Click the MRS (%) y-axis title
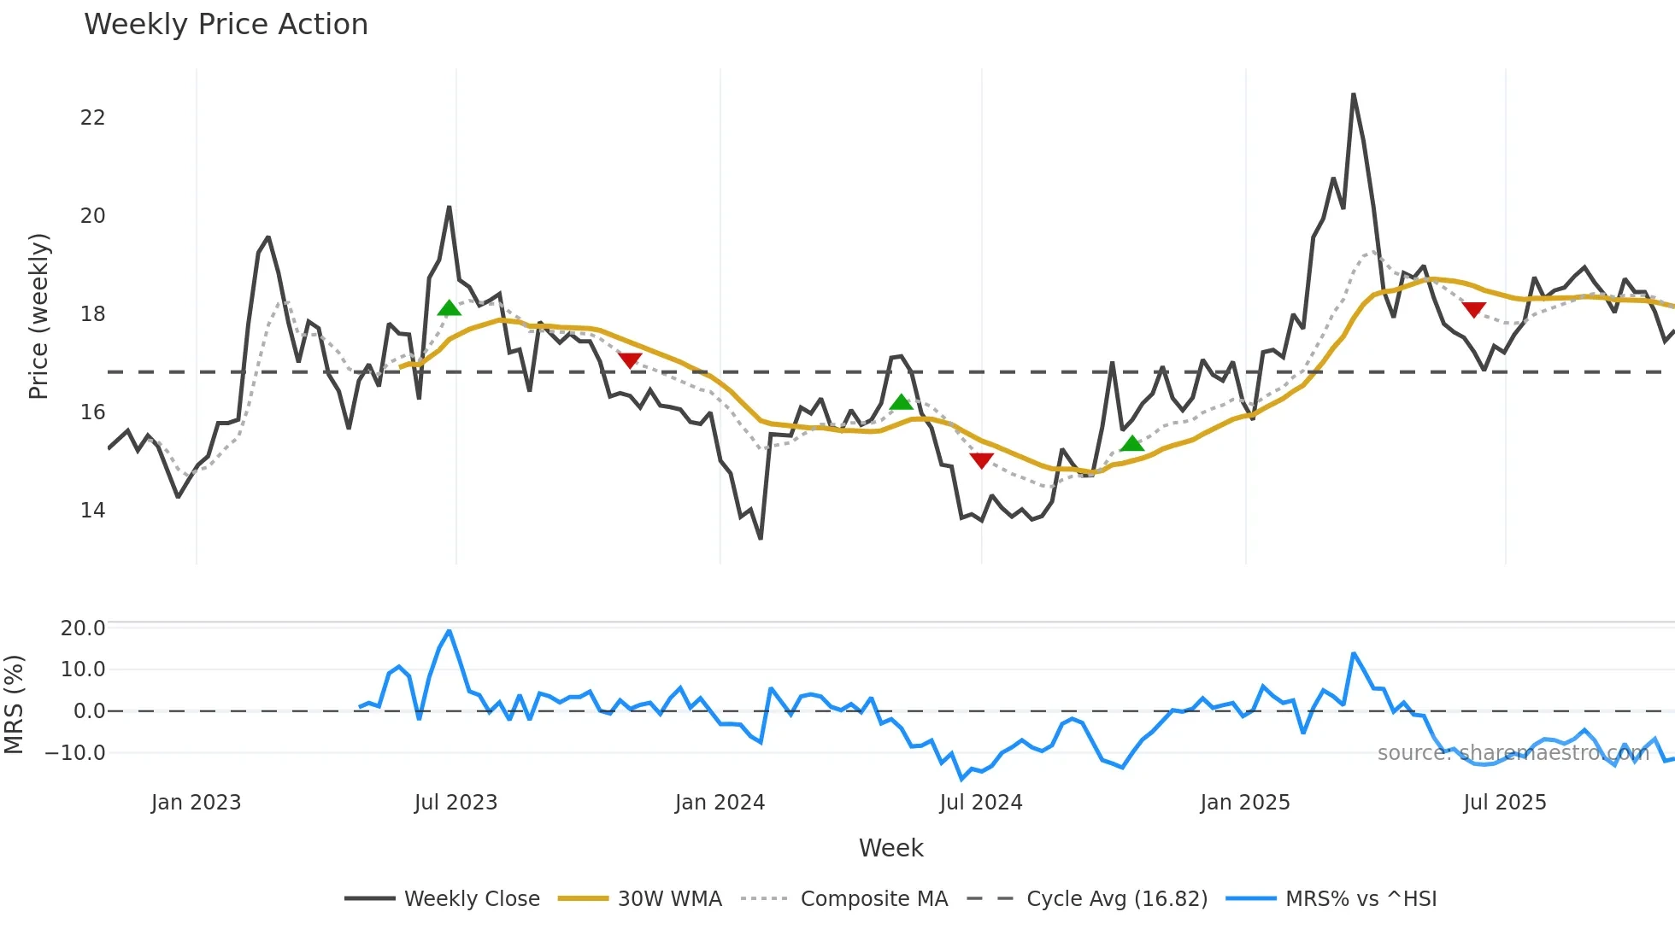The image size is (1675, 941). [x=15, y=704]
